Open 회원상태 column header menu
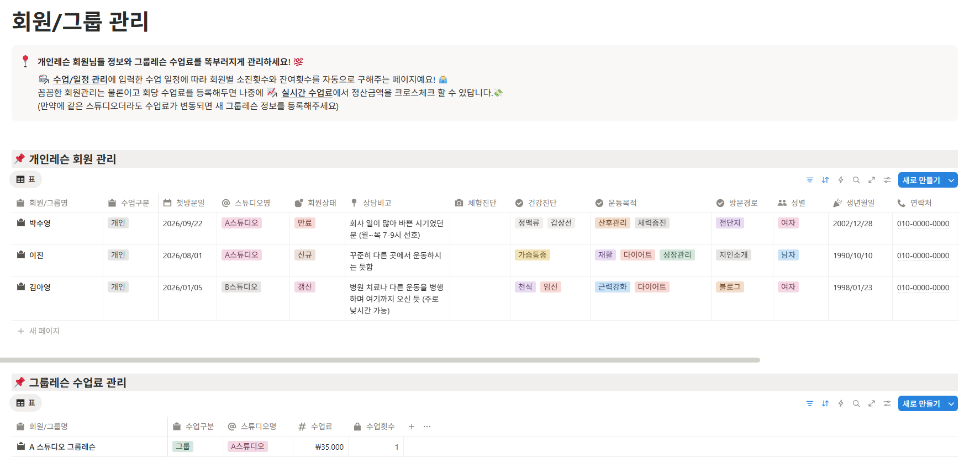The width and height of the screenshot is (959, 463). click(x=317, y=203)
